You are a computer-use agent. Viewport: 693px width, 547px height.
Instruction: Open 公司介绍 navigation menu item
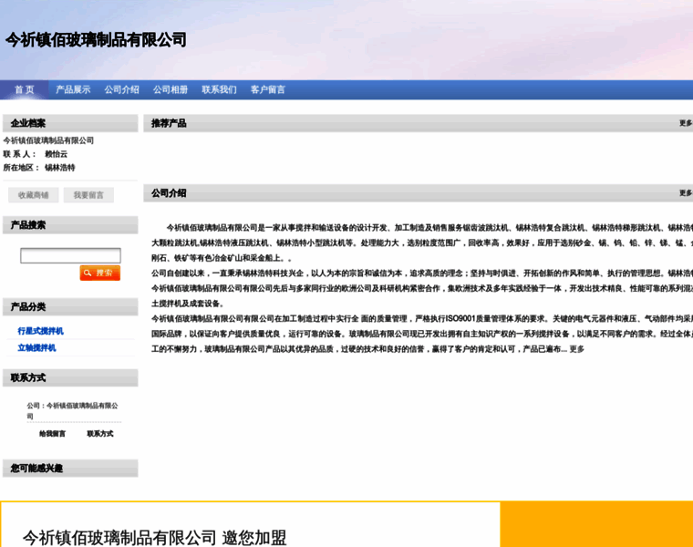pos(121,89)
